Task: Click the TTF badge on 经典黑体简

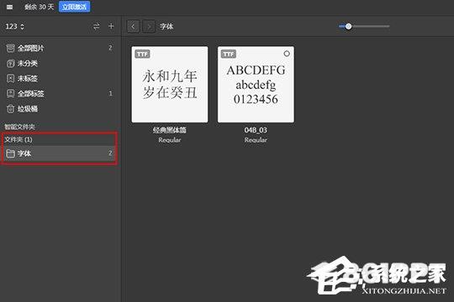Action: coord(142,54)
